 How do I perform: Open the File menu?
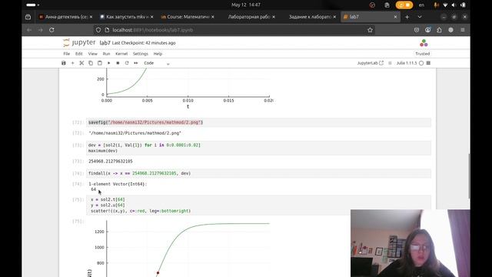[x=67, y=54]
